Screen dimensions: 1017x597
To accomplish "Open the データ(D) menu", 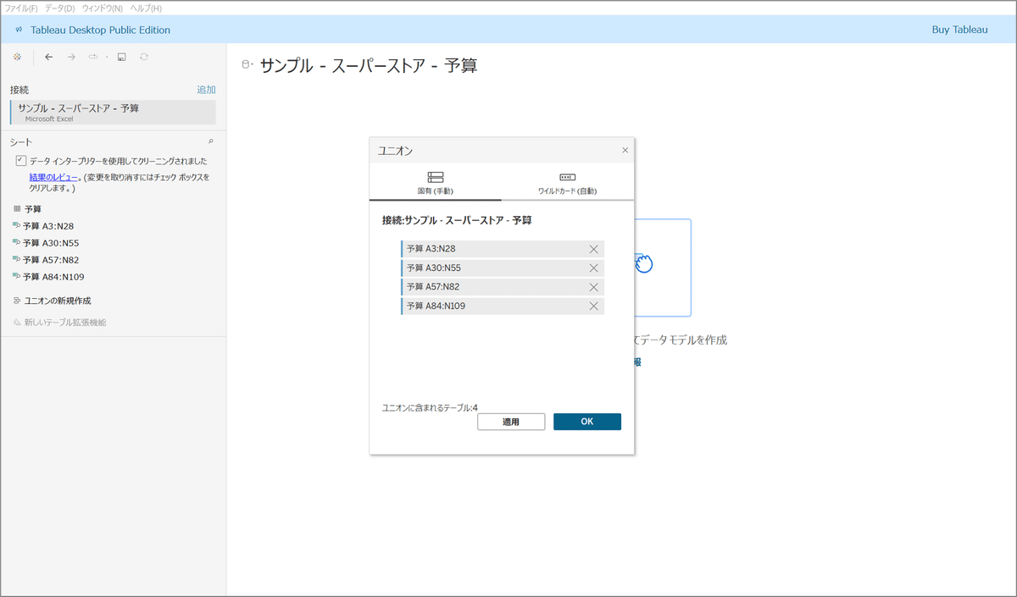I will click(x=58, y=8).
